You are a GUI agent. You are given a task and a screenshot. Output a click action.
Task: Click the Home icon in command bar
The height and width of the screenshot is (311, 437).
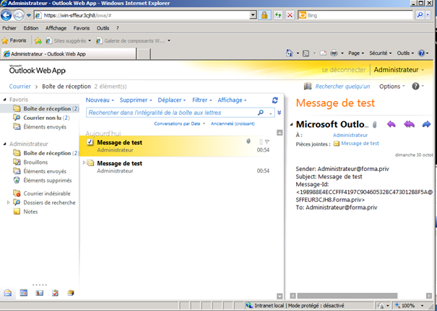(x=290, y=53)
